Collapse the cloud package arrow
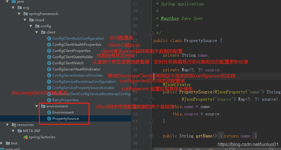This screenshot has width=281, height=150. pos(25,20)
